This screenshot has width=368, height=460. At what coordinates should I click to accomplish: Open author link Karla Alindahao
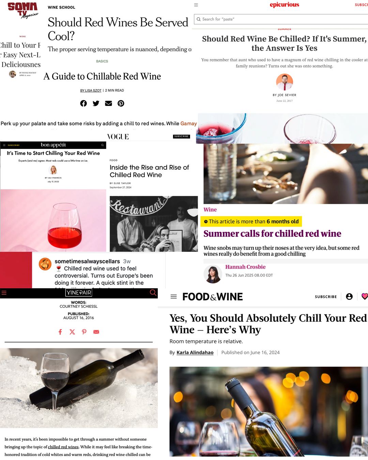tap(195, 352)
